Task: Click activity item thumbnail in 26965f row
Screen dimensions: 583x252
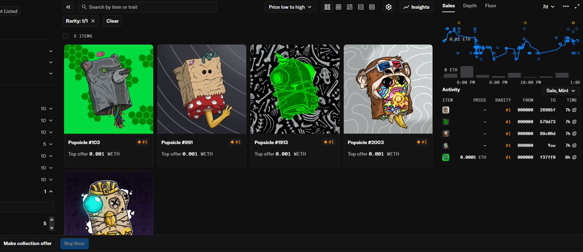Action: [x=446, y=110]
